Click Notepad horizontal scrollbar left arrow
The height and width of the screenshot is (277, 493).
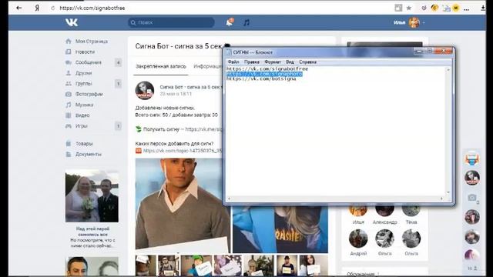(229, 199)
